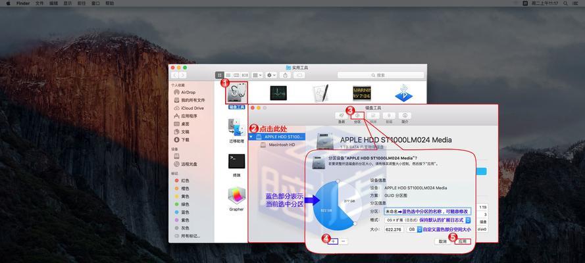Switch Finder to list view
Screen dimensions: 585x263
[x=228, y=75]
